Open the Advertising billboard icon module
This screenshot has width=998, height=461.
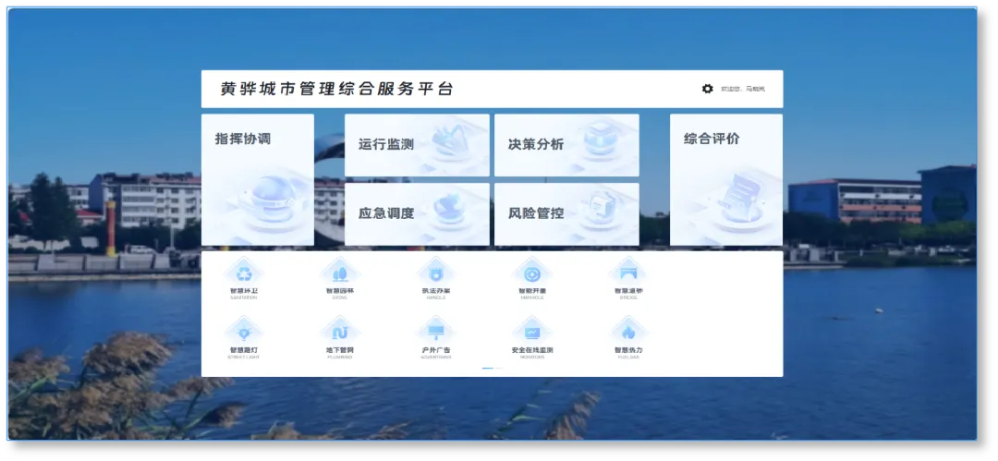(x=436, y=333)
